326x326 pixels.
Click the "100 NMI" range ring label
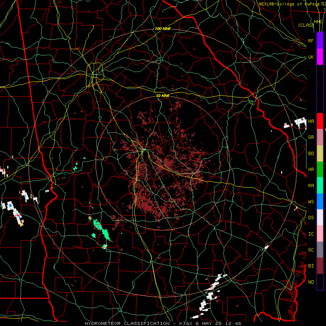point(163,29)
